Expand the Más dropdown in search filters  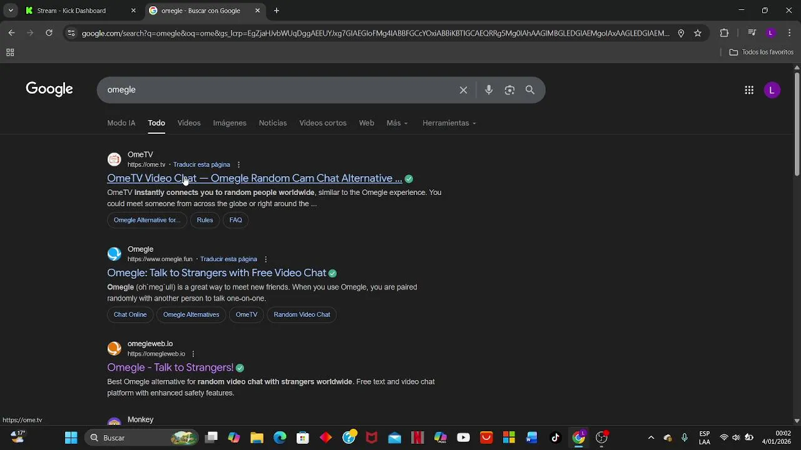click(397, 123)
